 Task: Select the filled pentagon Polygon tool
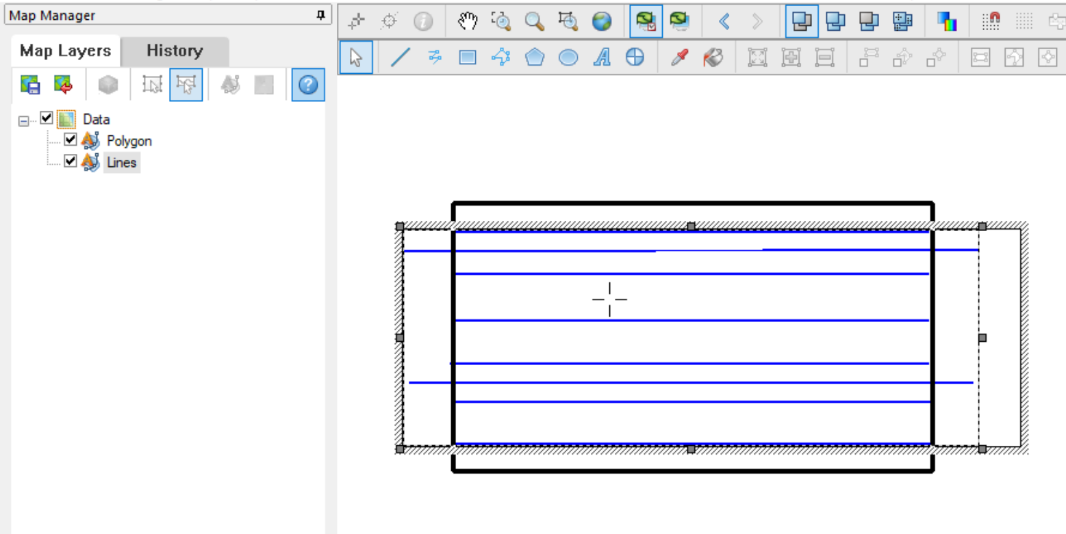[x=535, y=58]
